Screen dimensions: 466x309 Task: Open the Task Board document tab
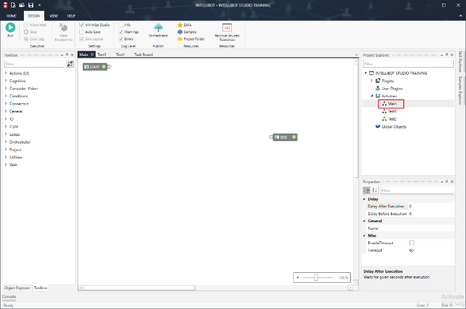143,55
